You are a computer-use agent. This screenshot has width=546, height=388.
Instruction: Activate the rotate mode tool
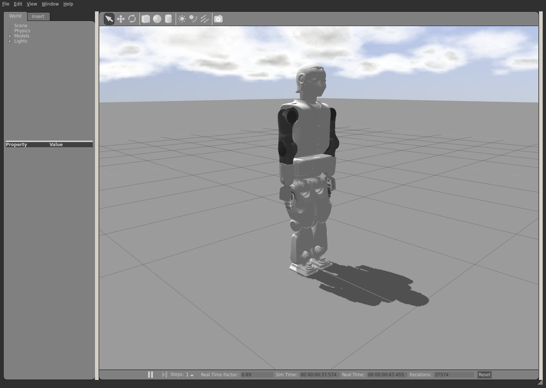click(132, 19)
